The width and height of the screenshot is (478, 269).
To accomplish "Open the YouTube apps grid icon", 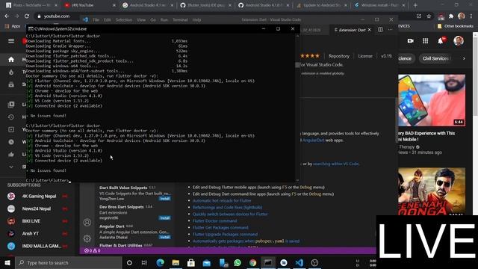I will 425,41.
